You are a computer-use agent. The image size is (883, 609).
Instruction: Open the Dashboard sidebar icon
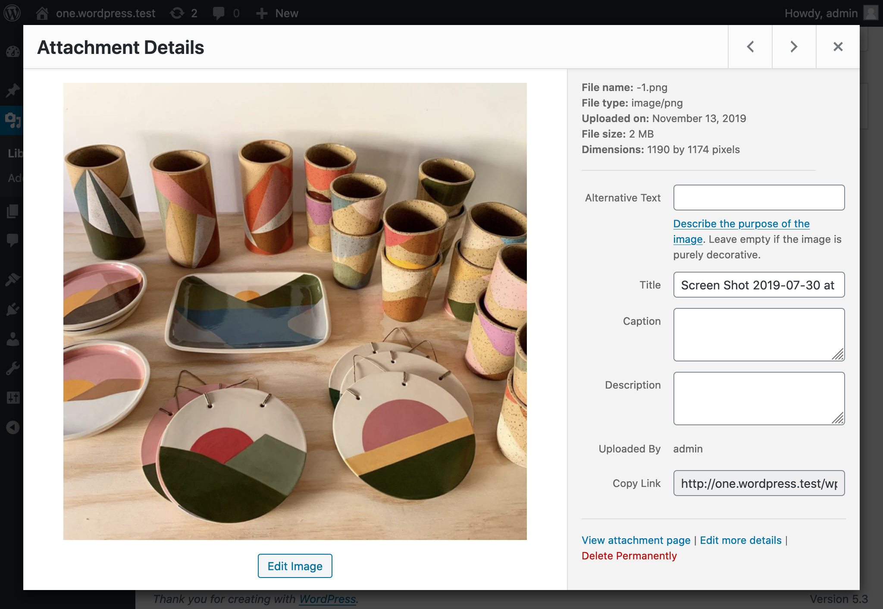coord(13,52)
